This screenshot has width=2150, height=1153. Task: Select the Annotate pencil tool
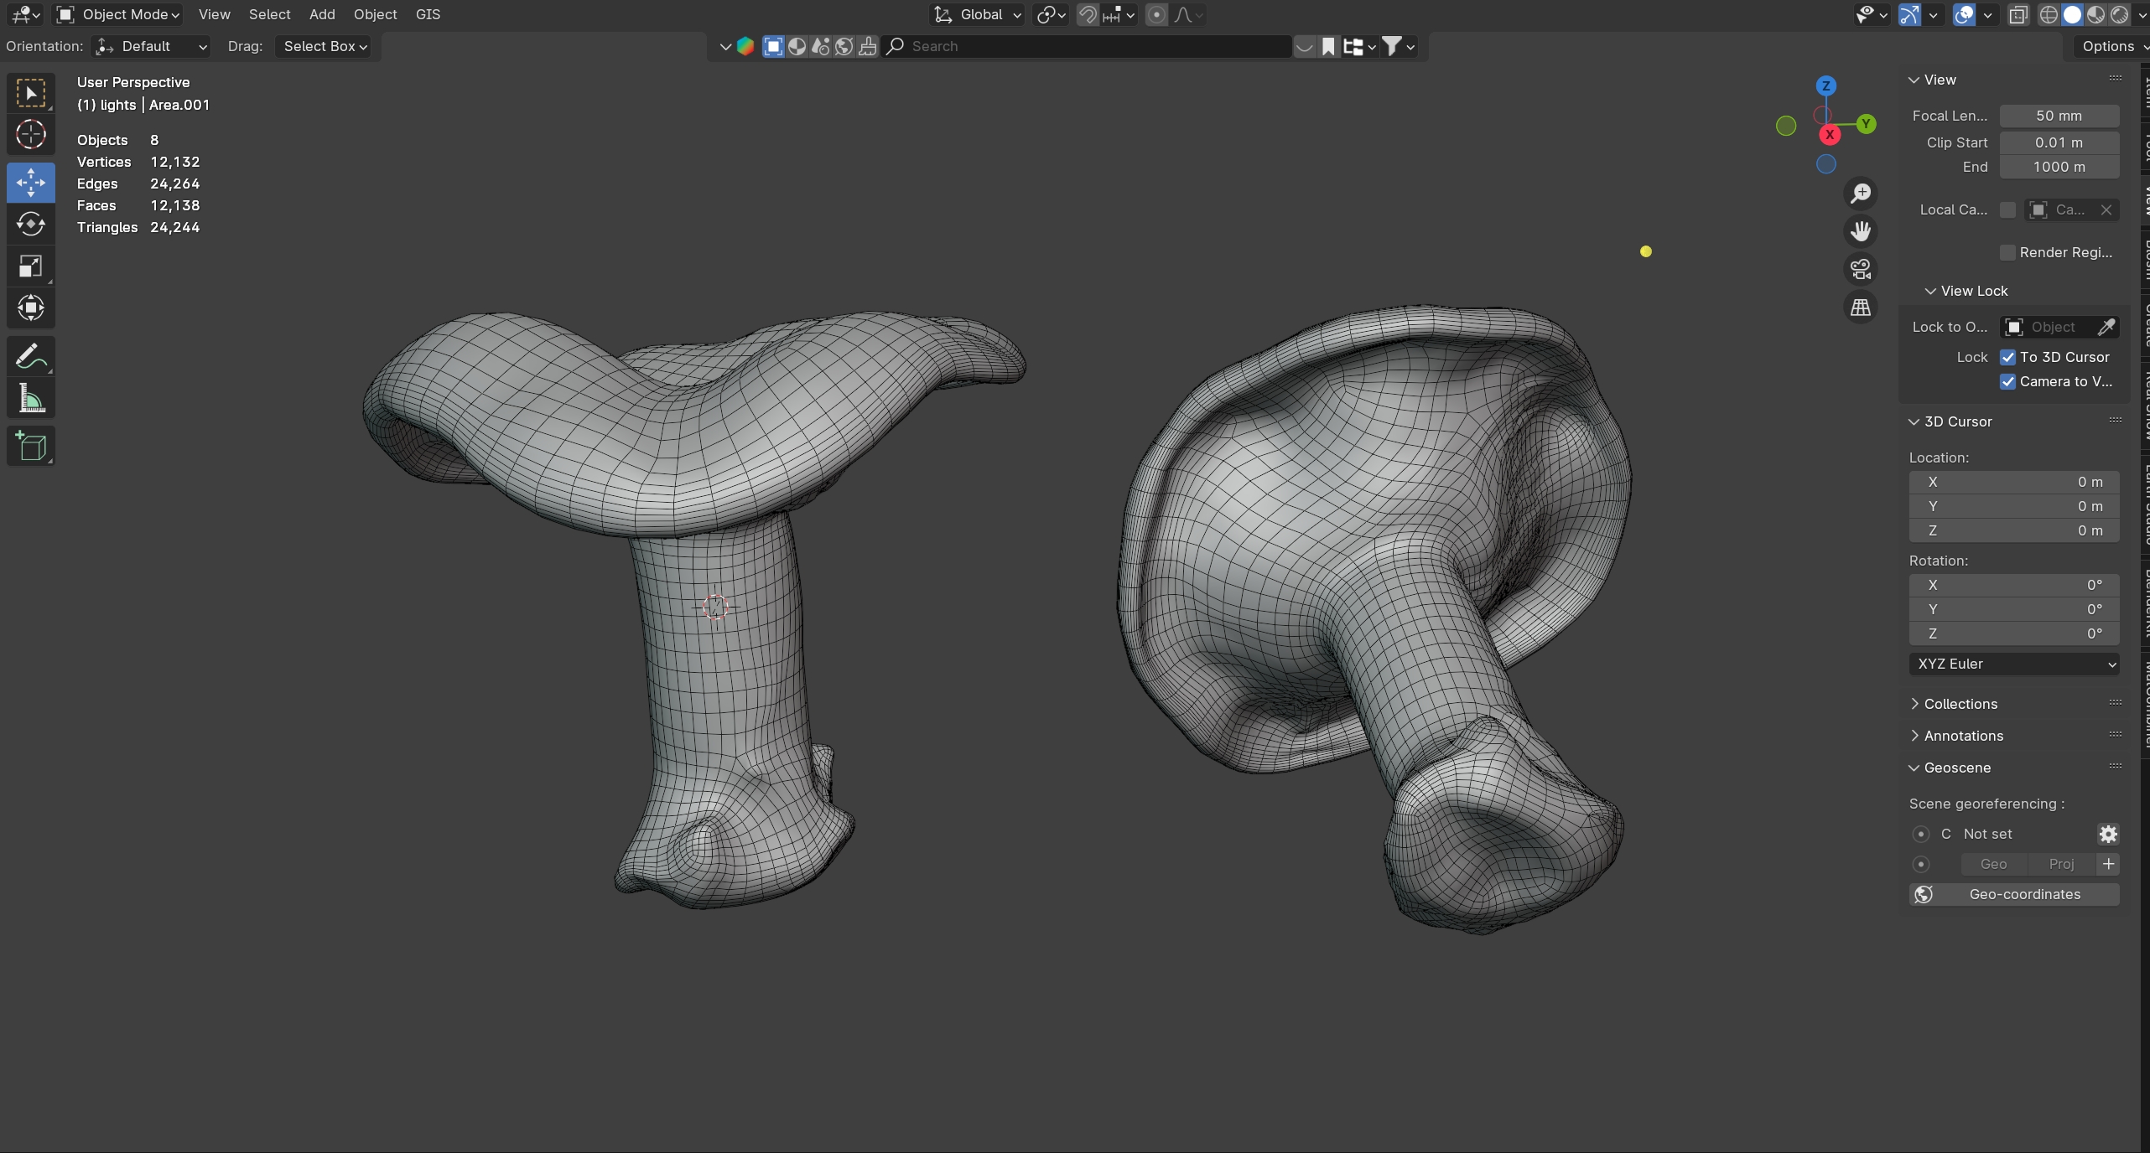31,356
